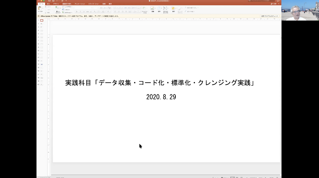Viewport: 319px width, 178px height.
Task: Click the Justify alignment icon
Action: (x=126, y=12)
